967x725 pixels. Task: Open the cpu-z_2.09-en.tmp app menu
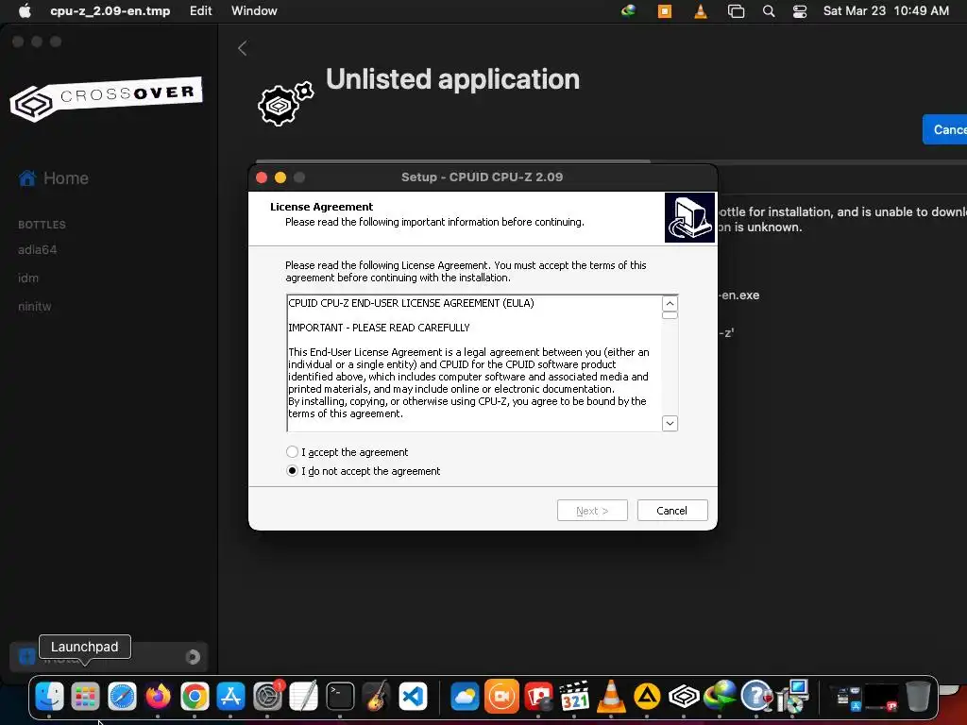110,10
